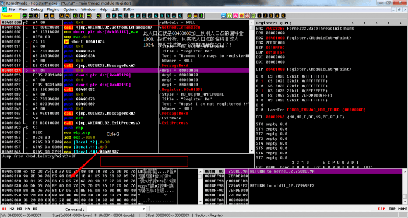Select the LastErr ERROR_ENVVAR_NOT_FOUND entry
Image resolution: width=408 pixels, height=218 pixels.
tap(326, 110)
